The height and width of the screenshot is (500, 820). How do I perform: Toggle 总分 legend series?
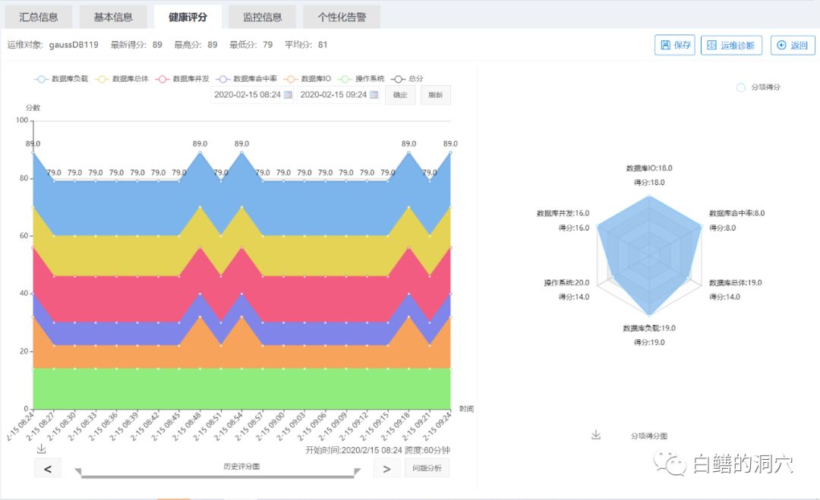(408, 79)
